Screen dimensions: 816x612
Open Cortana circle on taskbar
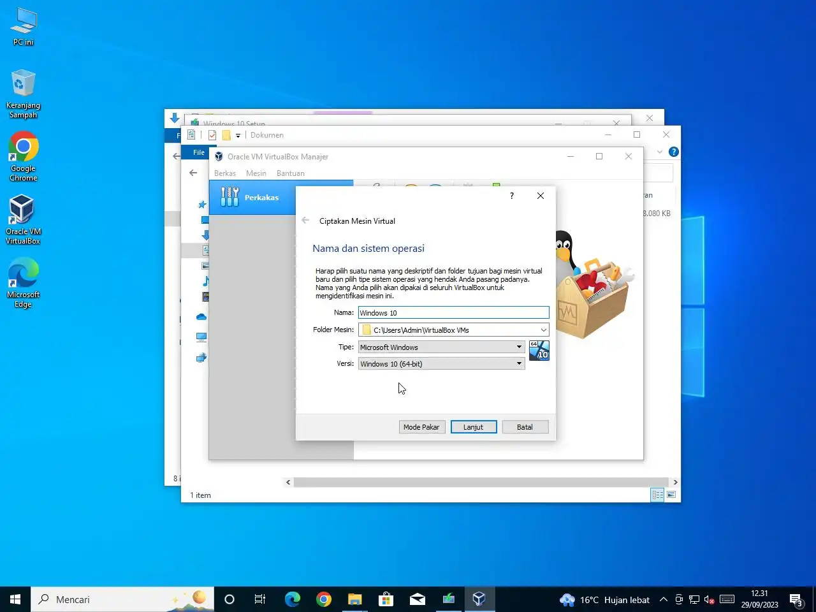coord(229,599)
